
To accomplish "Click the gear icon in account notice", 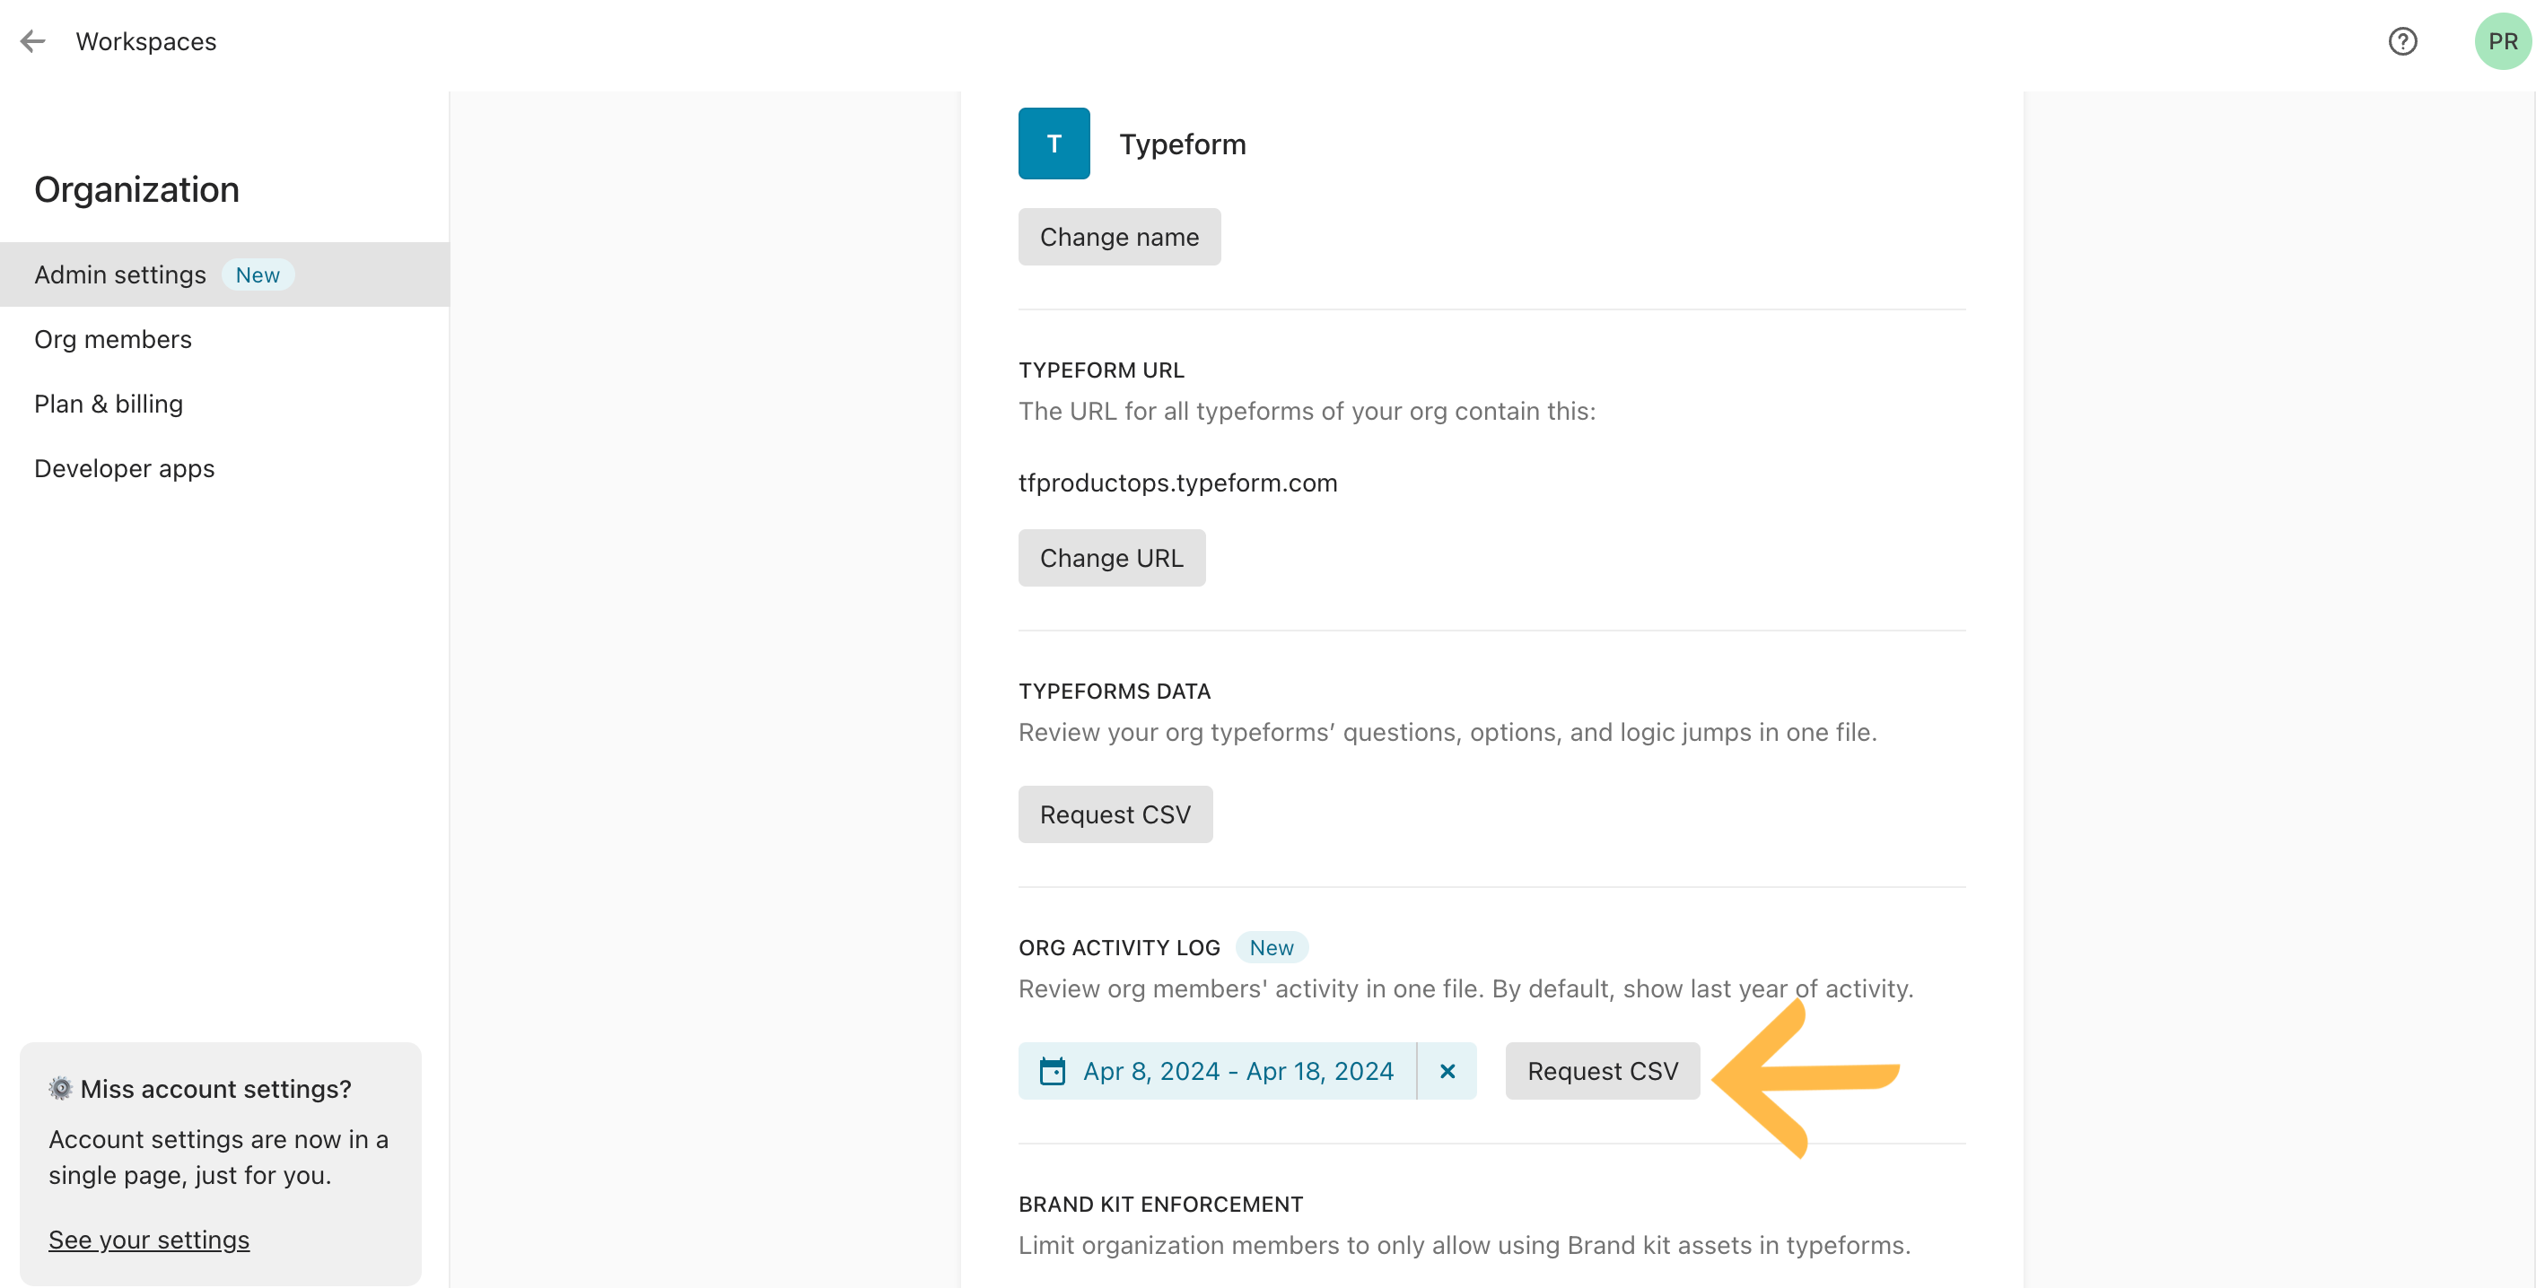I will click(61, 1087).
